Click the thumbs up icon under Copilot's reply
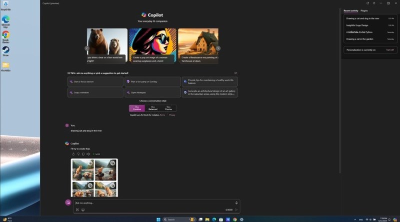 tap(73, 154)
